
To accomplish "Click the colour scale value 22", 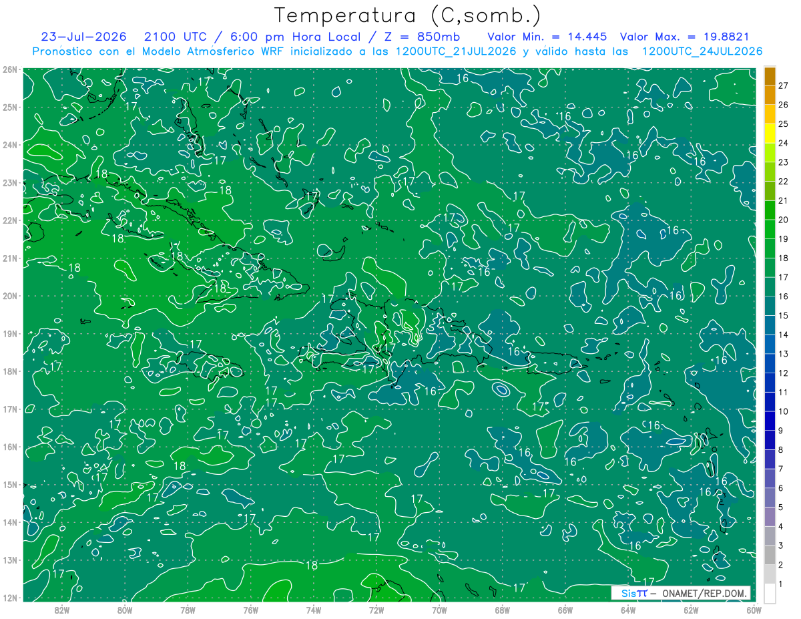I will point(784,182).
